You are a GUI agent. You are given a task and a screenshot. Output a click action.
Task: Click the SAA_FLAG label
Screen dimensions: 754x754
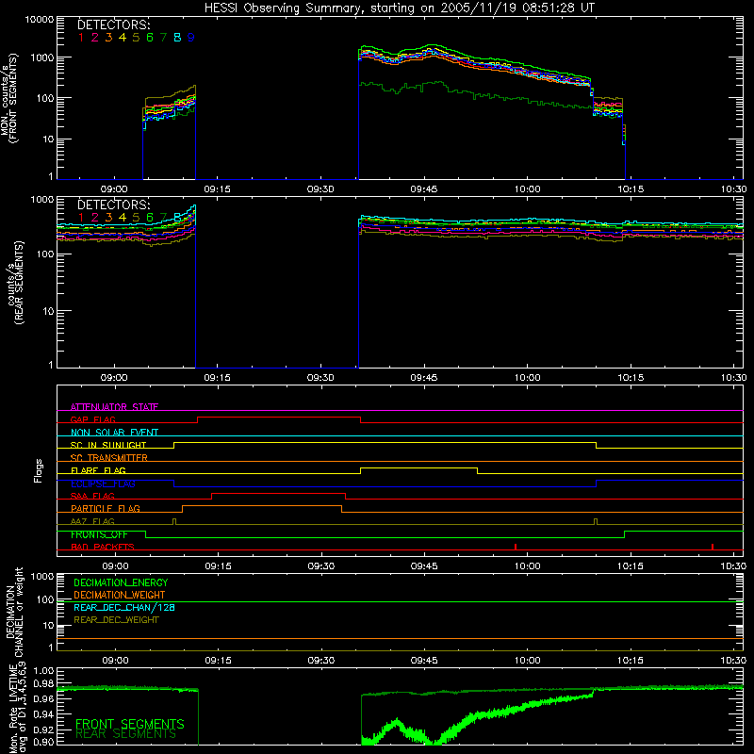coord(92,496)
